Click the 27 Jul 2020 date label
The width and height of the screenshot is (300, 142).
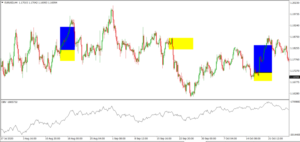(x=7, y=138)
